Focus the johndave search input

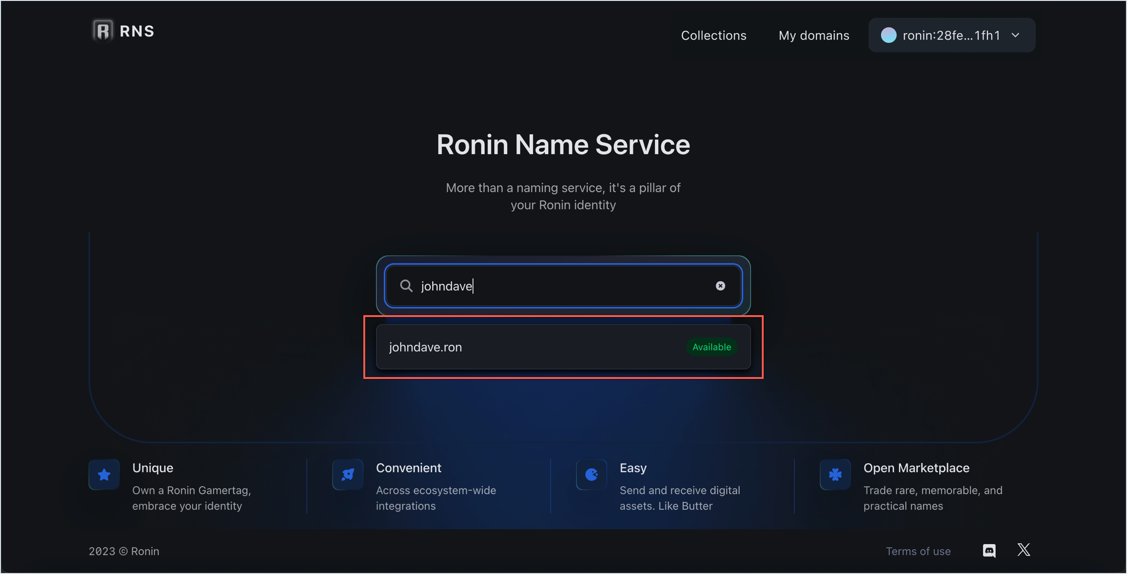coord(563,286)
